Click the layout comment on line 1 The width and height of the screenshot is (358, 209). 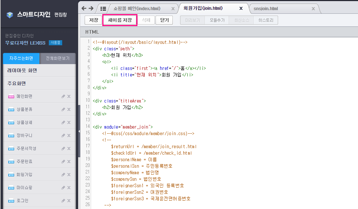[140, 42]
